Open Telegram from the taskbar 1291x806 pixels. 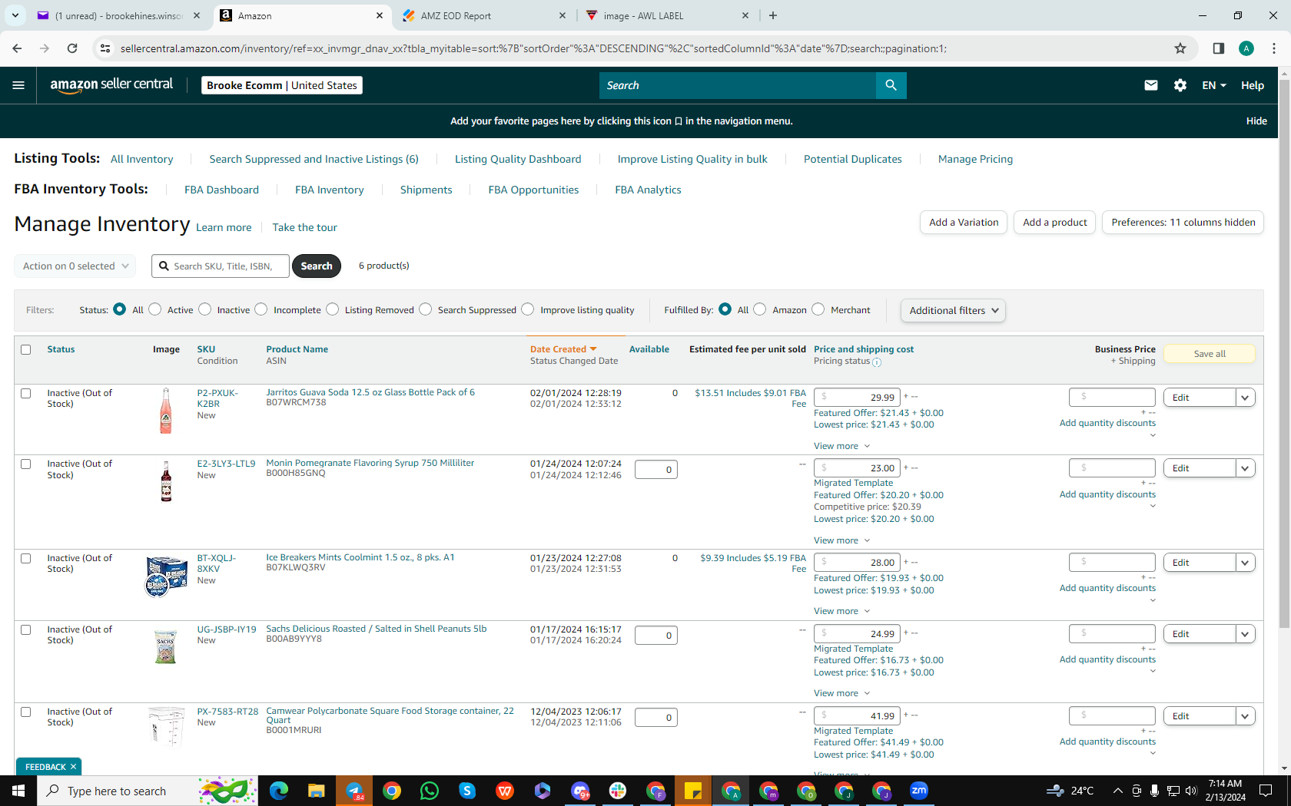(354, 791)
